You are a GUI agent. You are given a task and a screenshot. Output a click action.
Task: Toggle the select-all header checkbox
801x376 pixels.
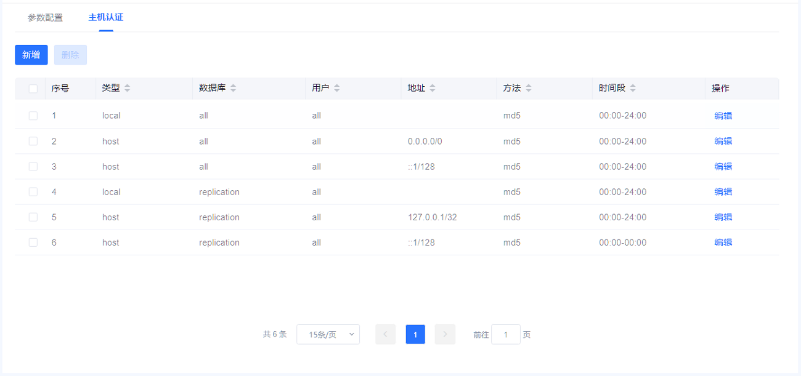(x=33, y=89)
